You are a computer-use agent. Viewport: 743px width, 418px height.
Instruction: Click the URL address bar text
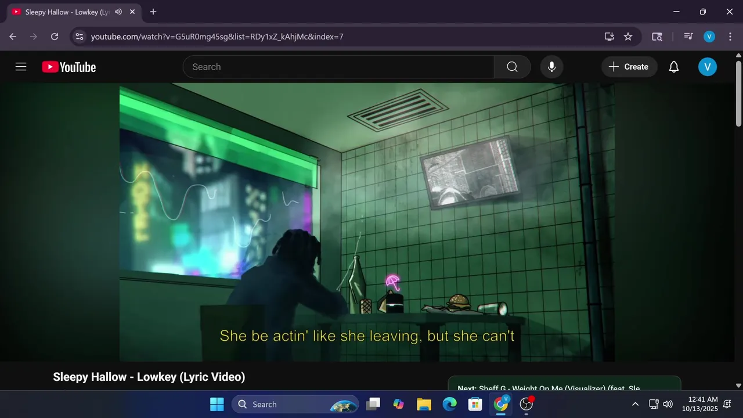point(217,37)
